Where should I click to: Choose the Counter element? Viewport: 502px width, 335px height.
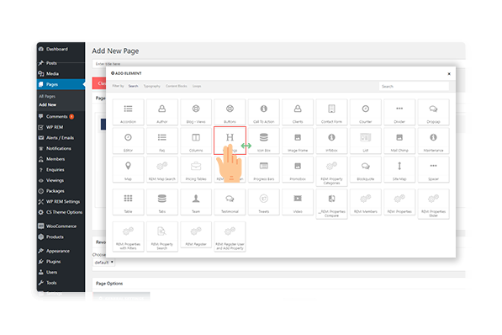click(x=365, y=112)
